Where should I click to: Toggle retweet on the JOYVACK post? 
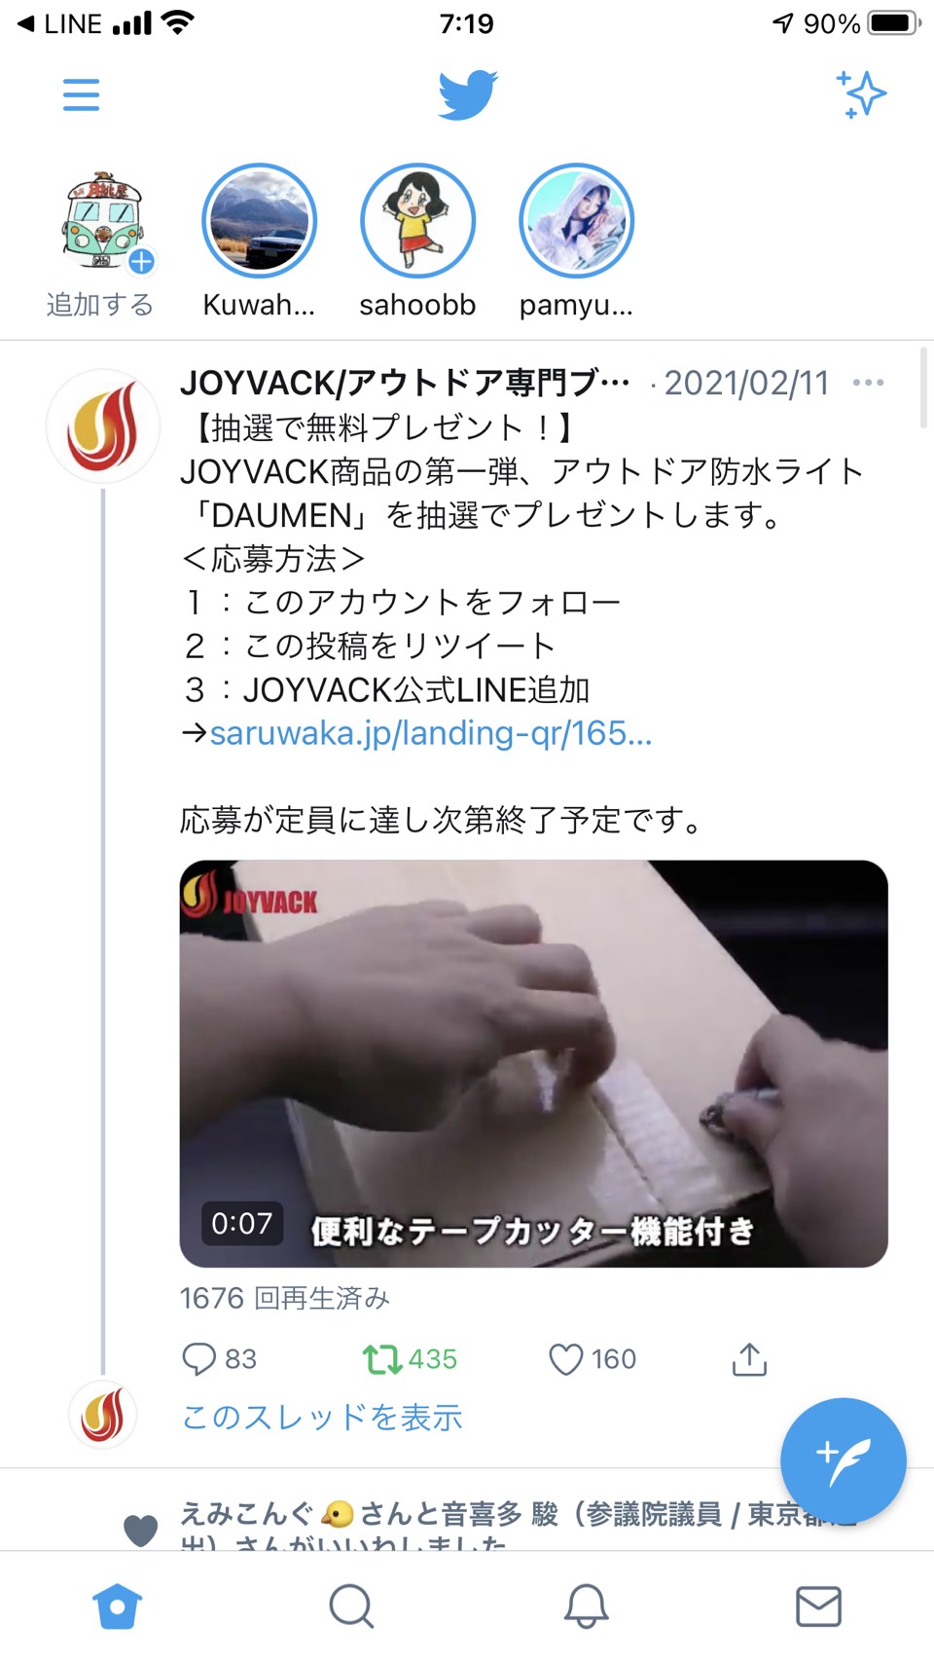(x=410, y=1358)
